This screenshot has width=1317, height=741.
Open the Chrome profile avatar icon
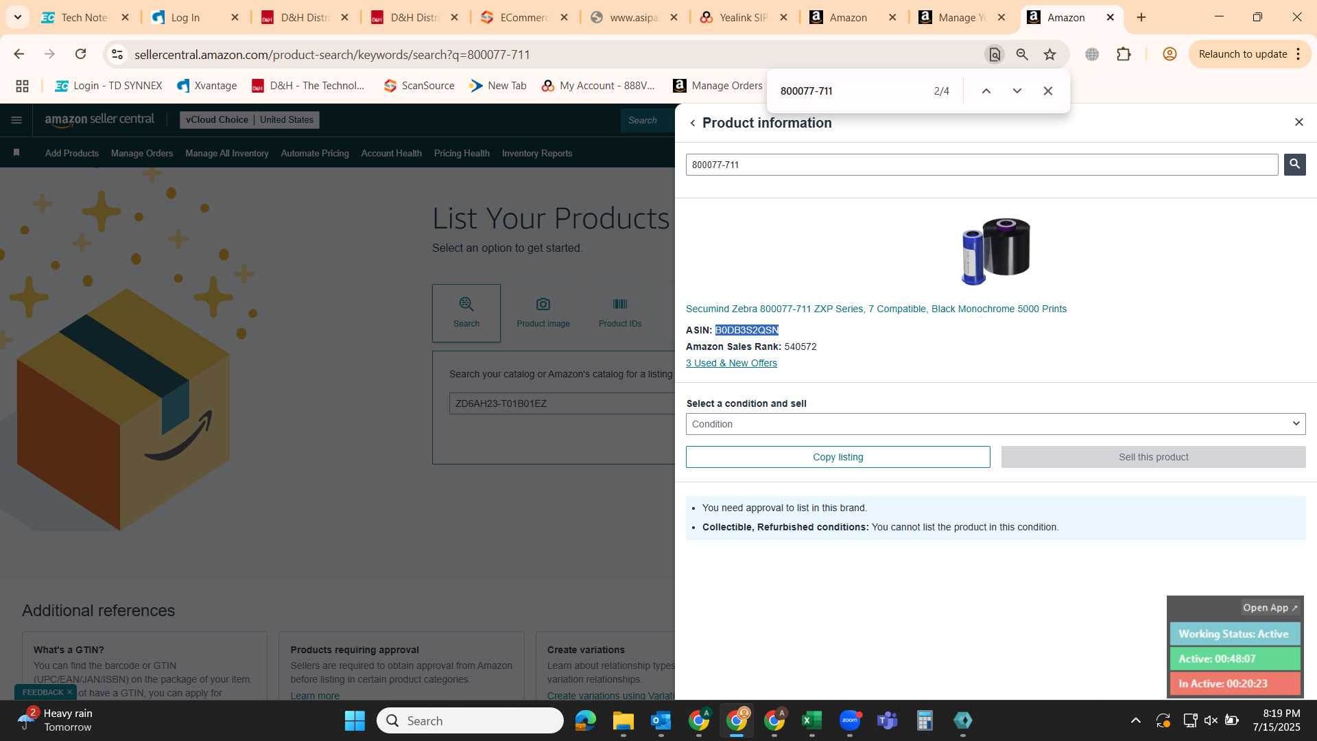tap(1170, 54)
